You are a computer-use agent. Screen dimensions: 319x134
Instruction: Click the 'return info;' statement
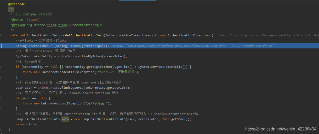(27, 124)
